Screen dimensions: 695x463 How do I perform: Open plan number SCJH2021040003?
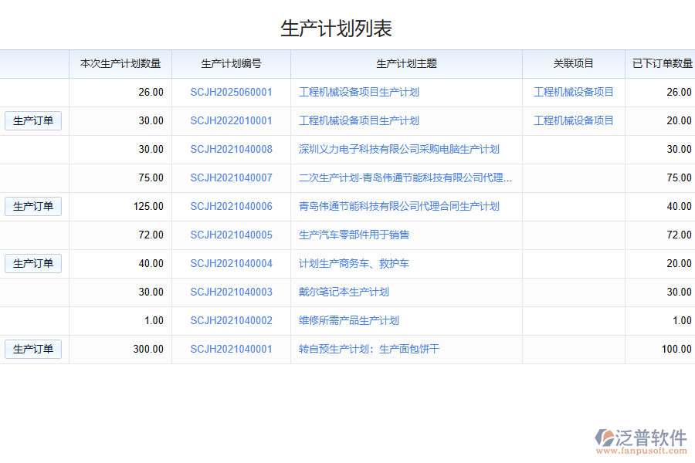[231, 292]
